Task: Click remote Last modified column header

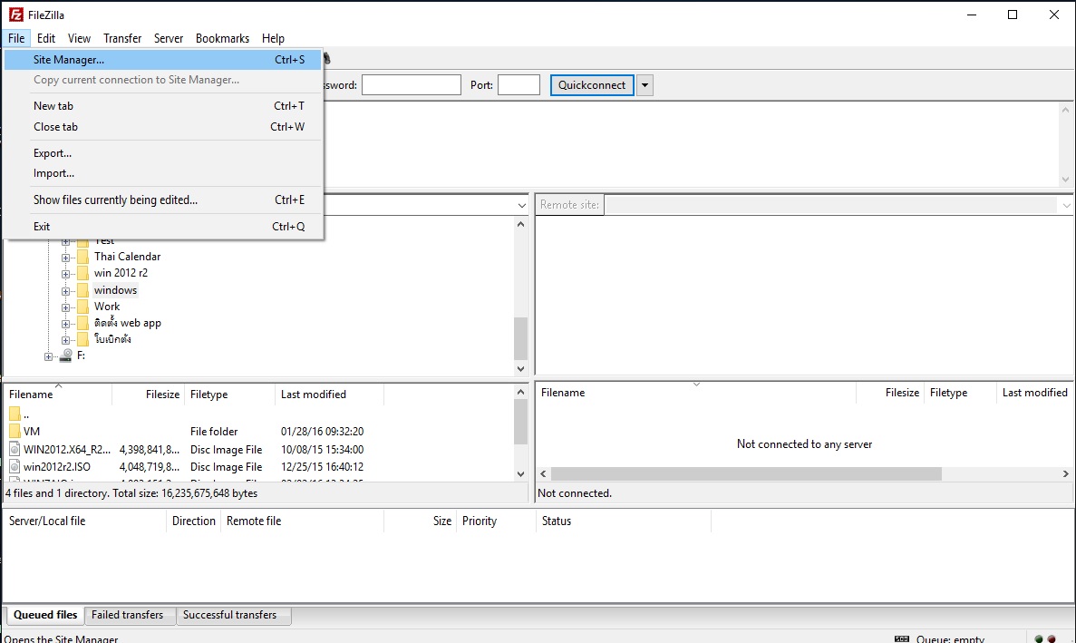Action: tap(1034, 393)
